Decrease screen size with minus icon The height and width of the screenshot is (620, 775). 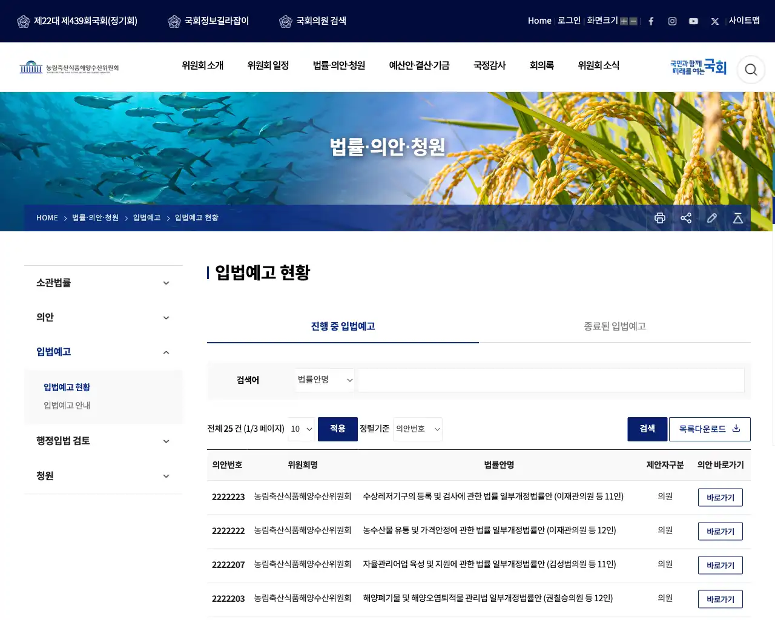click(633, 21)
